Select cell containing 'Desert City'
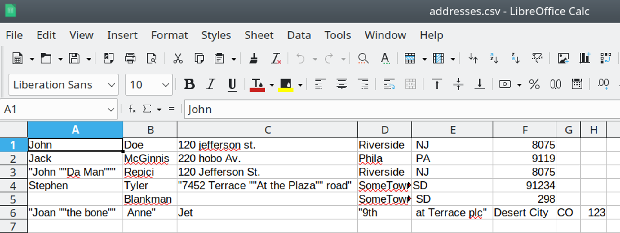This screenshot has height=233, width=620. pos(524,213)
